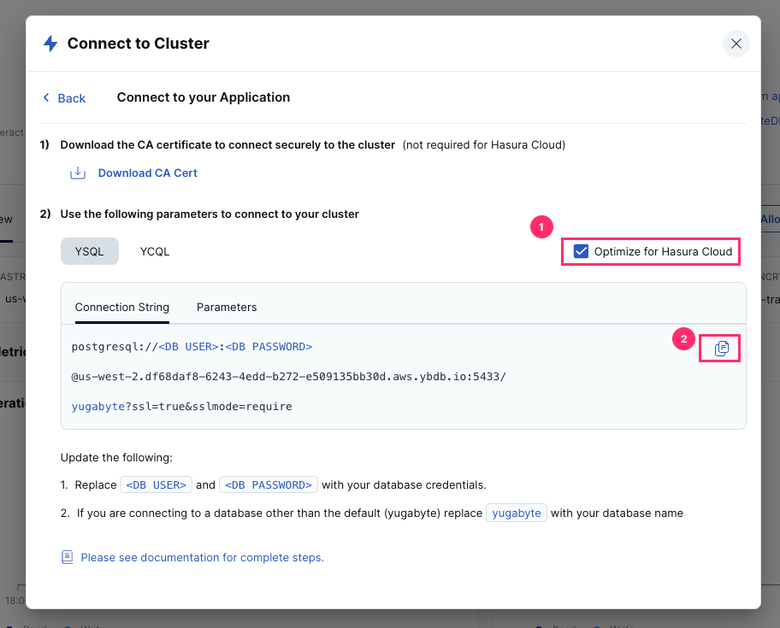Click the document icon before the documentation link
The image size is (780, 628).
click(x=67, y=556)
